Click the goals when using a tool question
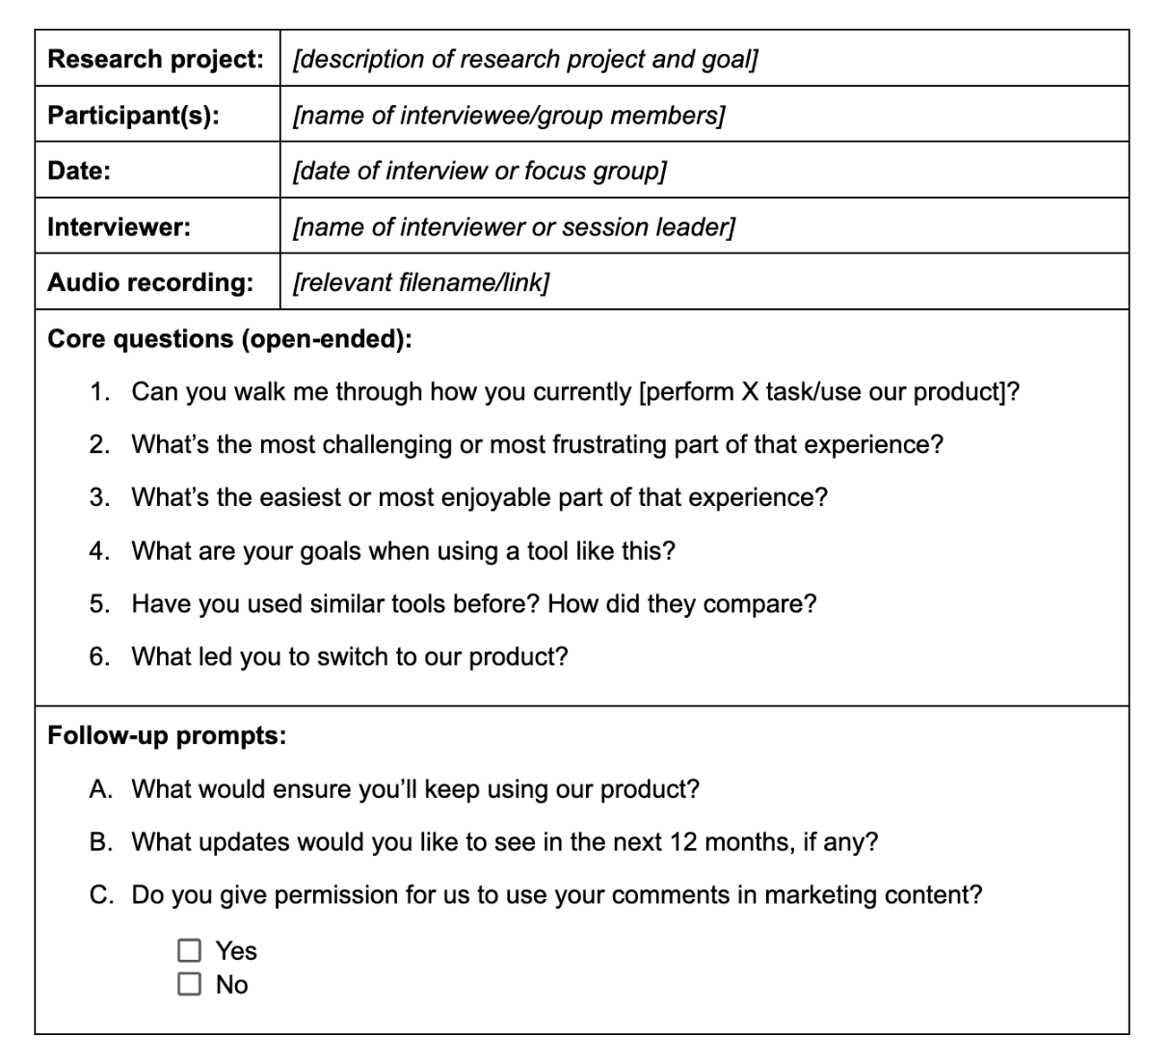 [403, 551]
